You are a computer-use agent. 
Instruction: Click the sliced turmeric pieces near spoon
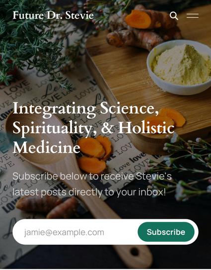tap(94, 153)
